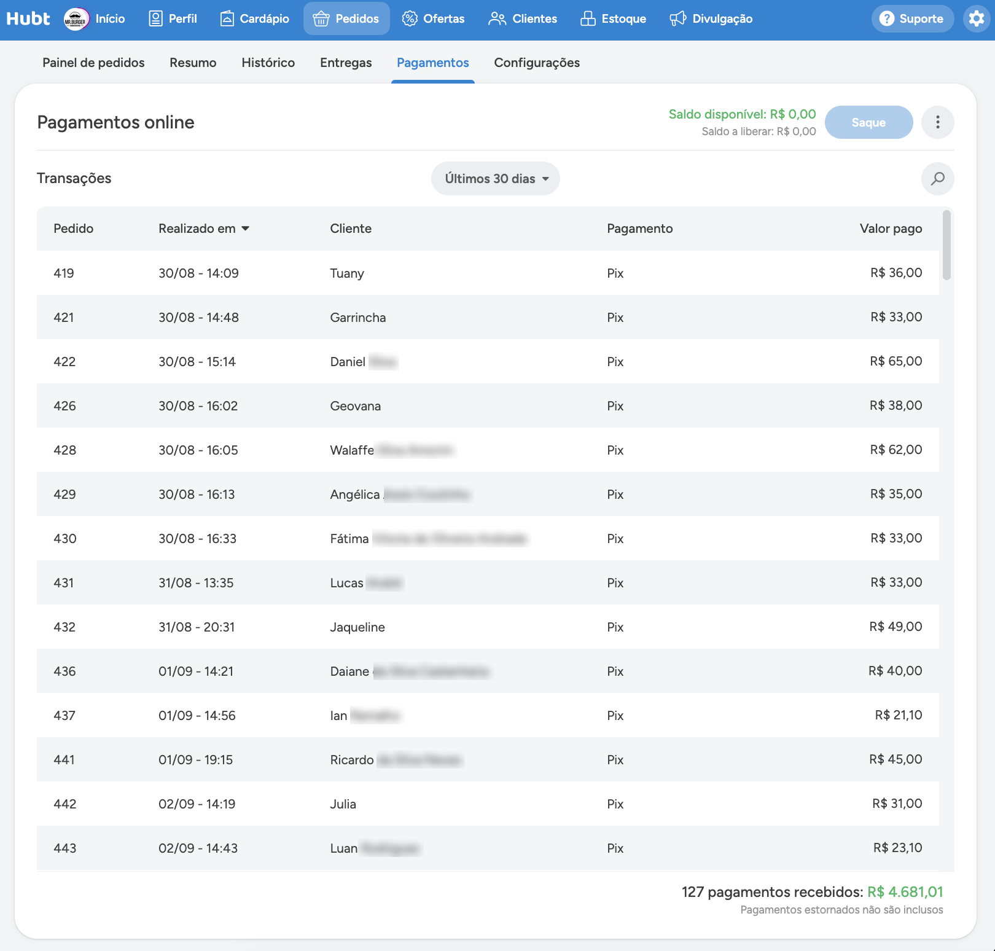Click the Valor pago column header
The height and width of the screenshot is (951, 995).
coord(891,229)
